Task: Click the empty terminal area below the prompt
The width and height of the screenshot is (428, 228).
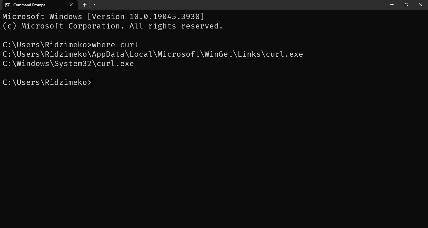Action: tap(214, 157)
